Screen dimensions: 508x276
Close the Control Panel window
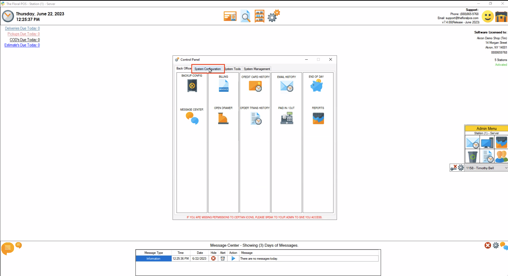click(x=330, y=59)
